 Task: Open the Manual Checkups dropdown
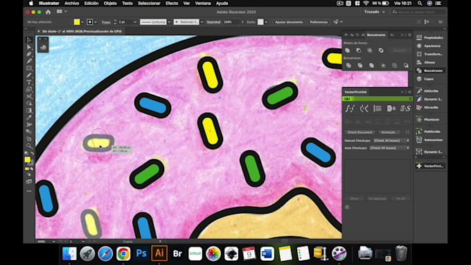(x=392, y=140)
